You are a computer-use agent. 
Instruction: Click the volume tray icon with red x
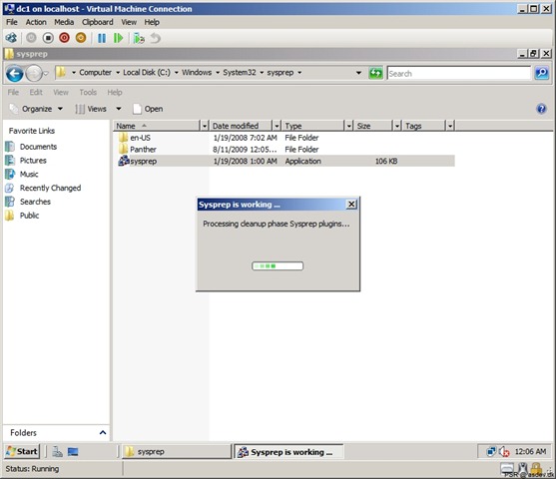click(x=504, y=452)
